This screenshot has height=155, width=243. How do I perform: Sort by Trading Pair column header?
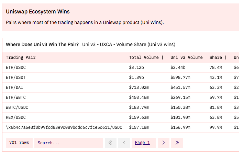[21, 58]
